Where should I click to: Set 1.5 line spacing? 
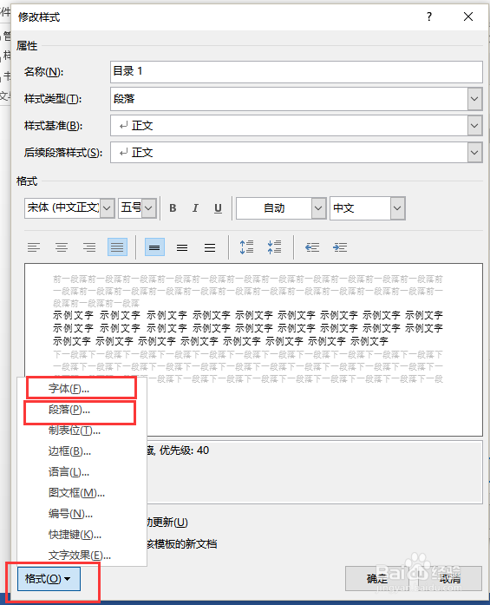point(182,247)
